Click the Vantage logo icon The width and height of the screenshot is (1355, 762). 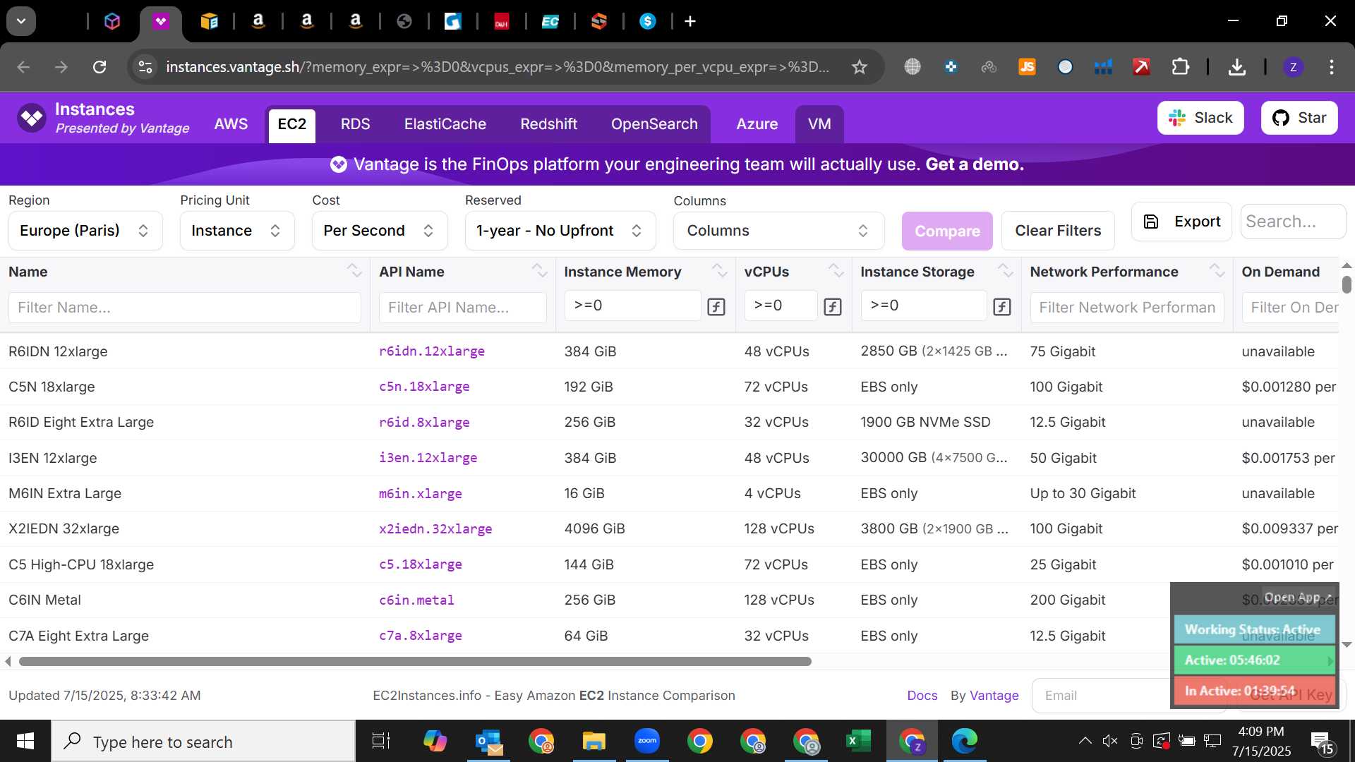tap(32, 118)
